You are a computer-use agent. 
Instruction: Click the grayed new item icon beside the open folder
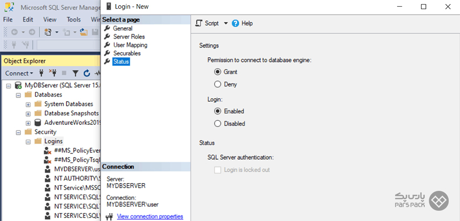(66, 32)
